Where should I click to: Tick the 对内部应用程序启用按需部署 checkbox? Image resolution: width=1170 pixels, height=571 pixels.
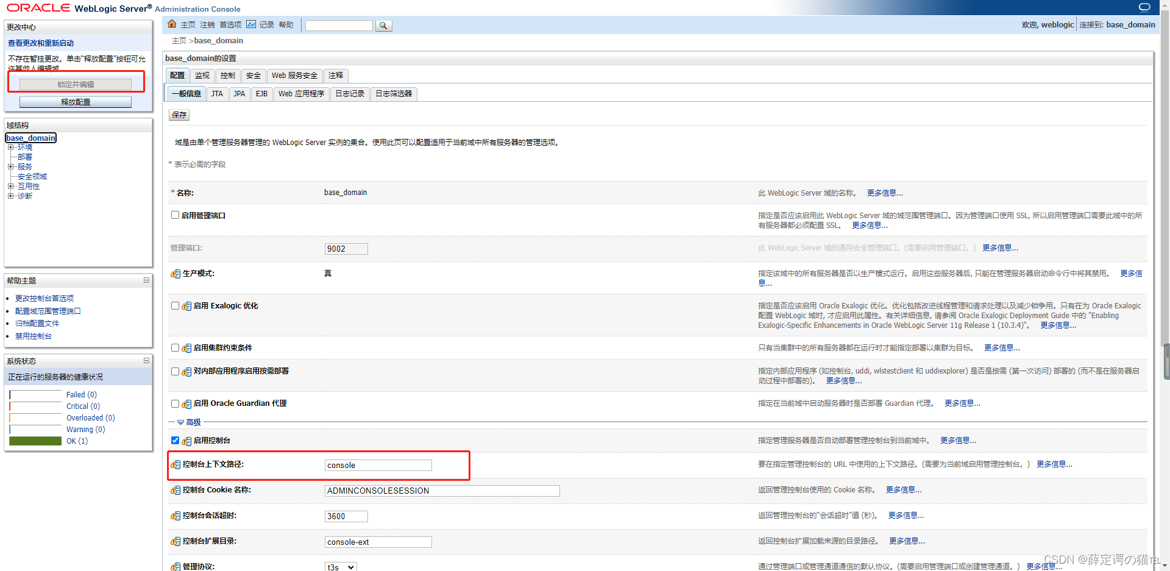pyautogui.click(x=175, y=371)
